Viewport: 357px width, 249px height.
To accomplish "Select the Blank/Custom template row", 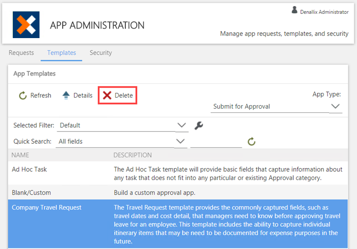I will click(31, 193).
